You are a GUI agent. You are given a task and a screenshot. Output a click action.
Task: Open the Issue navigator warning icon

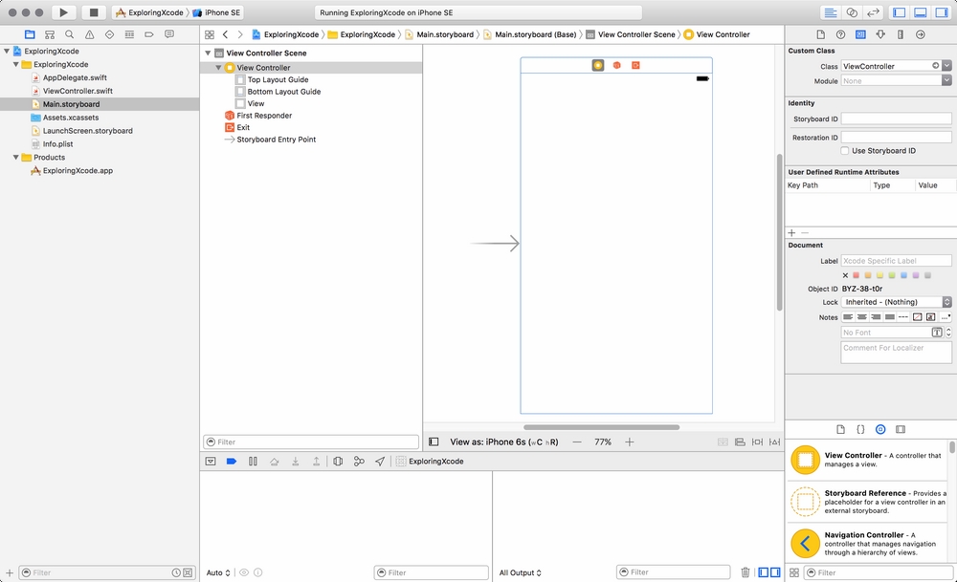[x=89, y=34]
